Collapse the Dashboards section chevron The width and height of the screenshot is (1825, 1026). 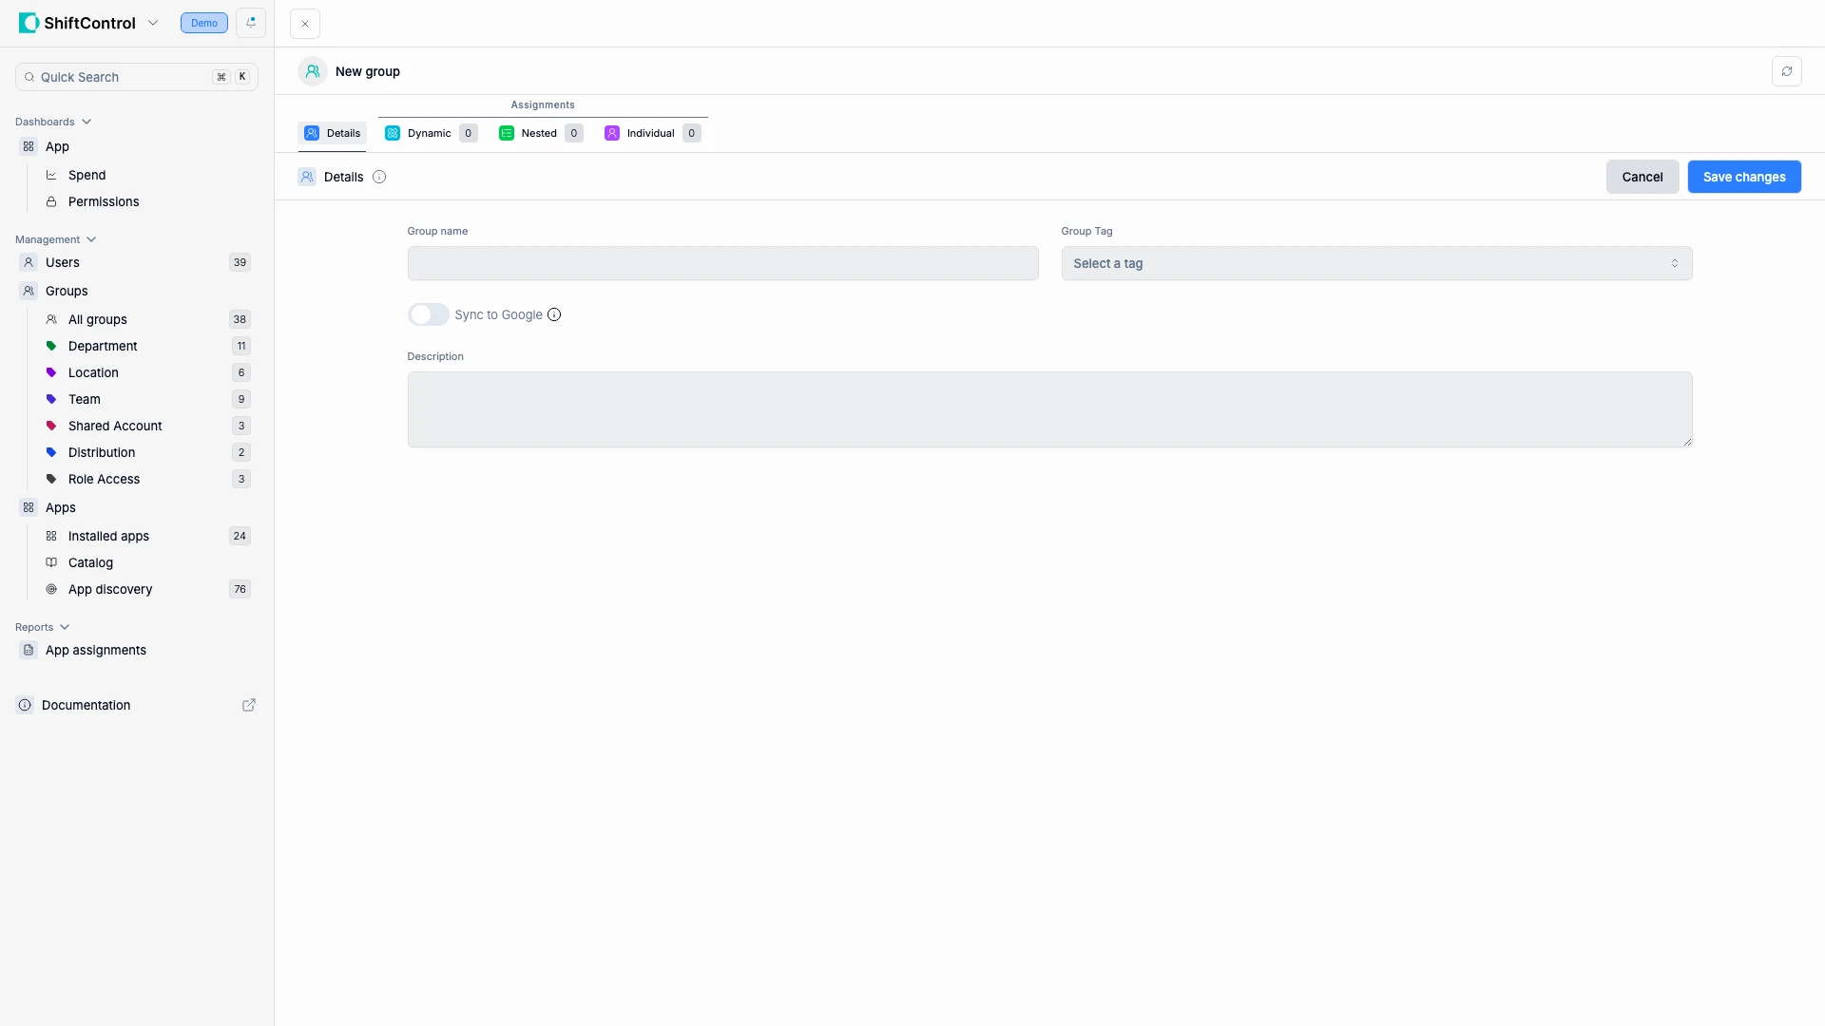click(86, 122)
